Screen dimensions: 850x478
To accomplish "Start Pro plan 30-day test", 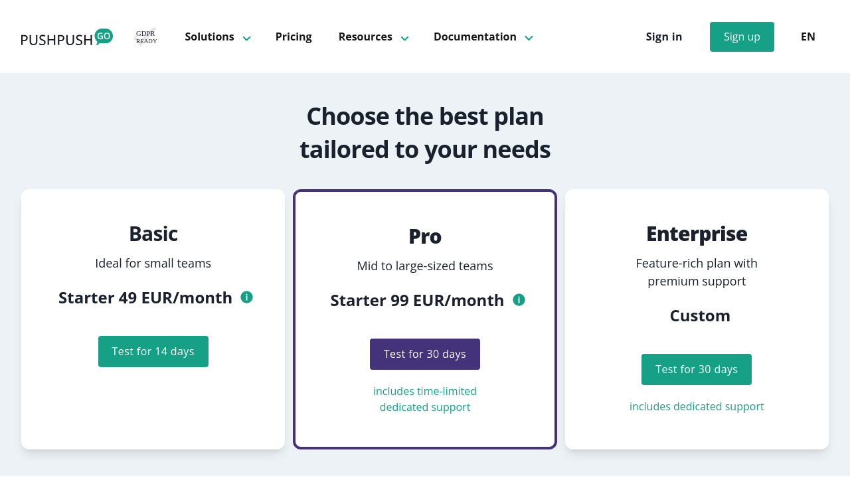I will [425, 354].
